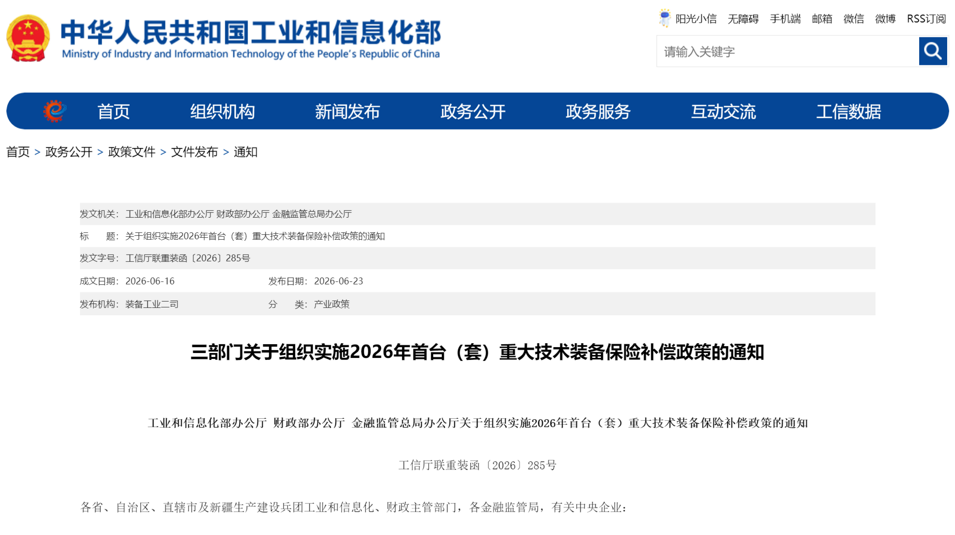Click the national emblem logo
Screen dimensions: 955x535
click(x=28, y=38)
